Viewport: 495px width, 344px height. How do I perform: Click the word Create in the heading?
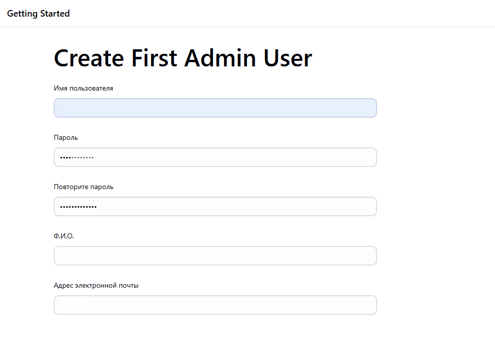(89, 58)
